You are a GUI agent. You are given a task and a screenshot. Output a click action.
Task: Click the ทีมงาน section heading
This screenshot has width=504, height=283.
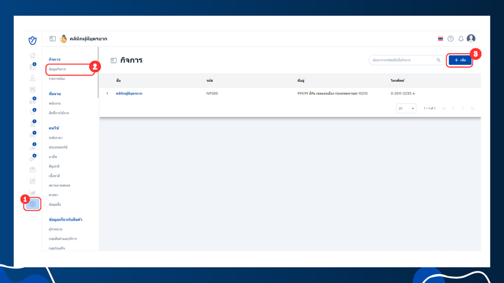(x=55, y=94)
